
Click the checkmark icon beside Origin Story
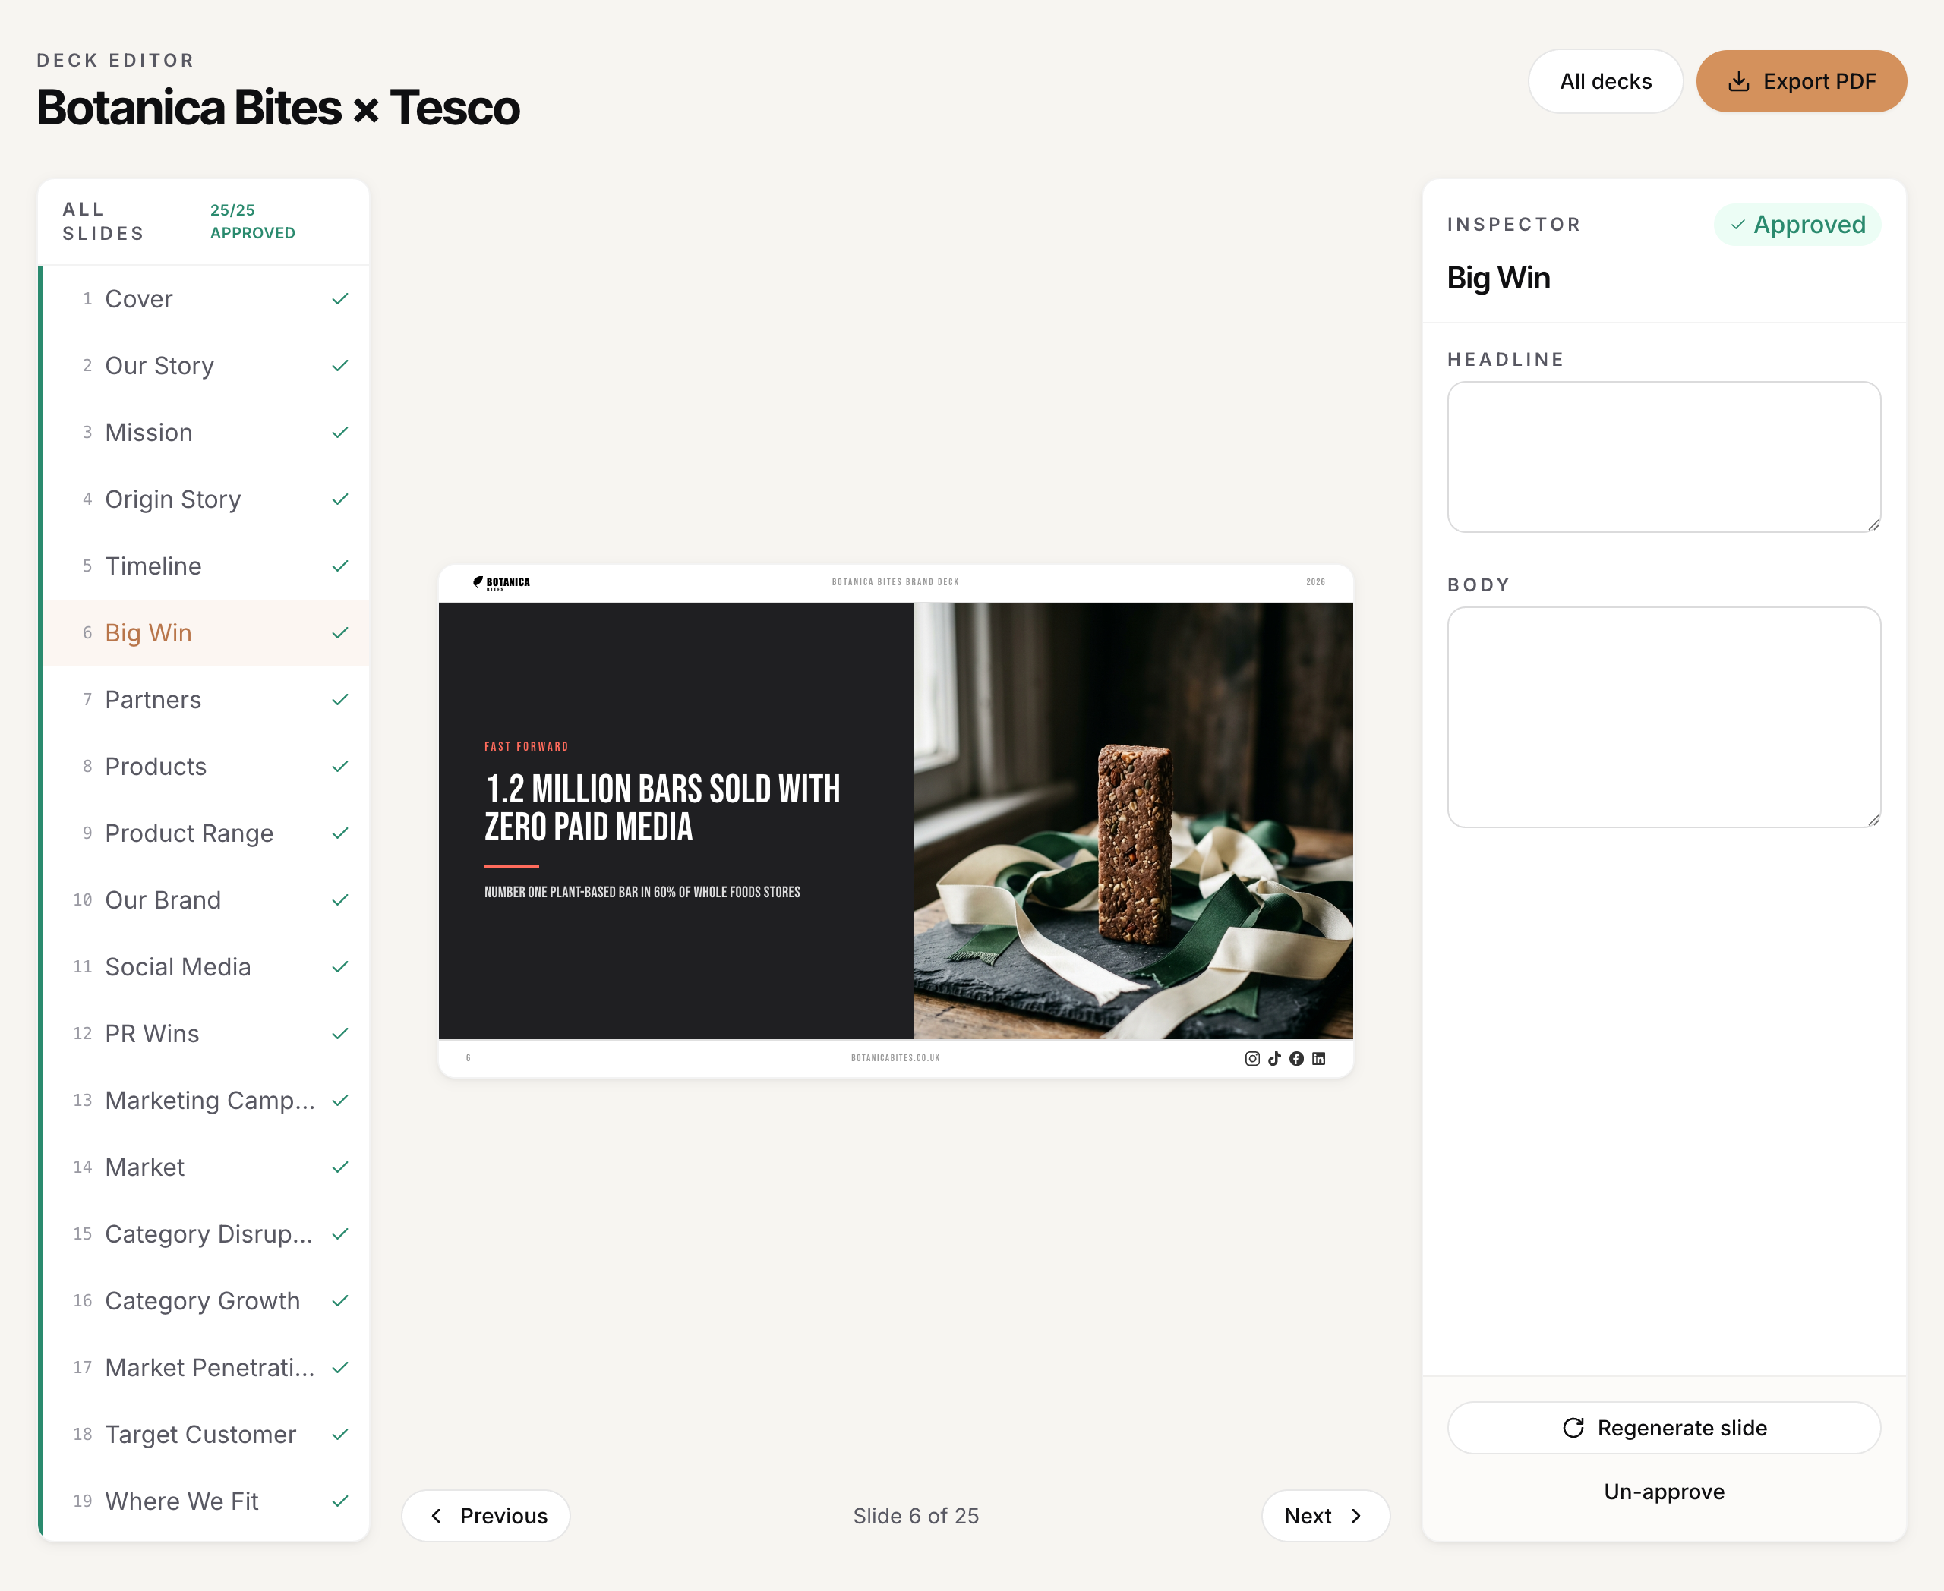click(340, 499)
